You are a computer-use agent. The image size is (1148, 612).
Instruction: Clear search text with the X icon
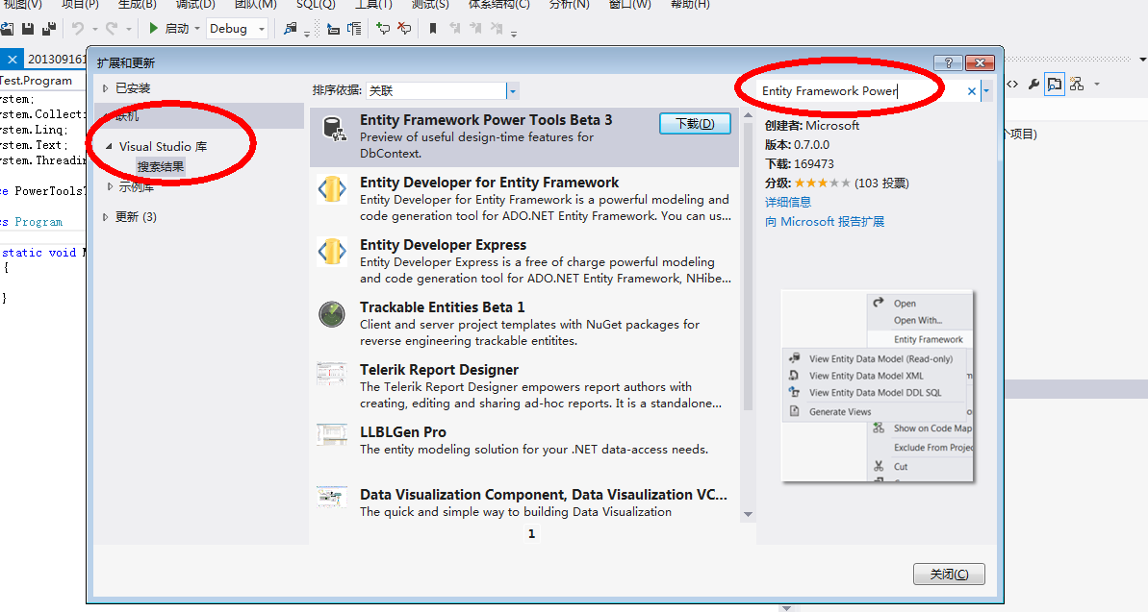pyautogui.click(x=972, y=91)
